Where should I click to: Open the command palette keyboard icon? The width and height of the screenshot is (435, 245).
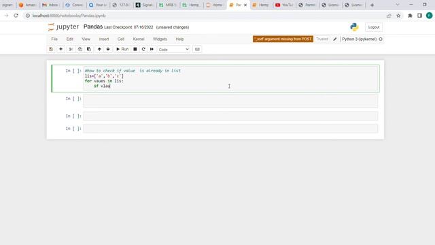[197, 49]
